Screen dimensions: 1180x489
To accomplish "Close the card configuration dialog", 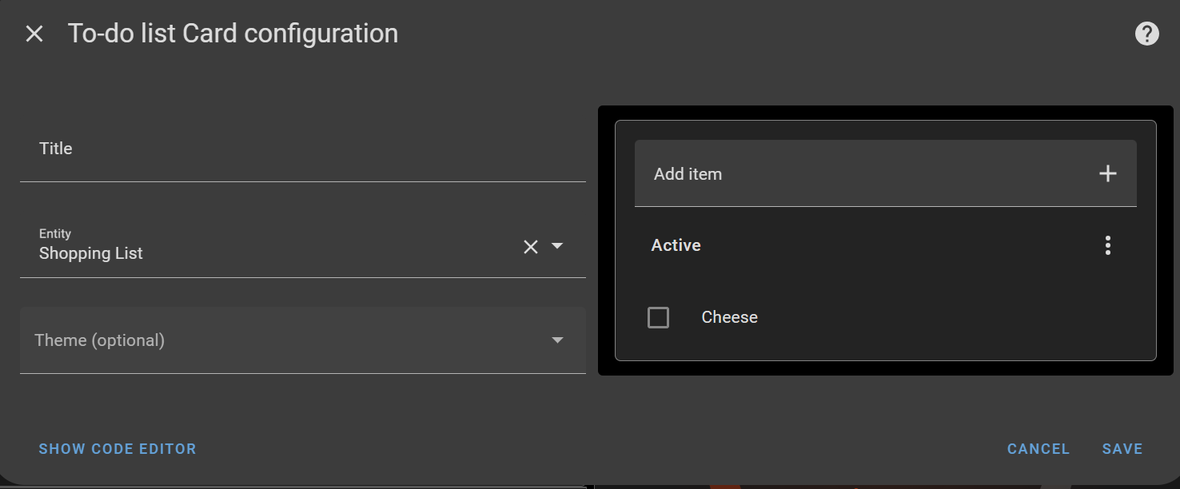I will (34, 33).
